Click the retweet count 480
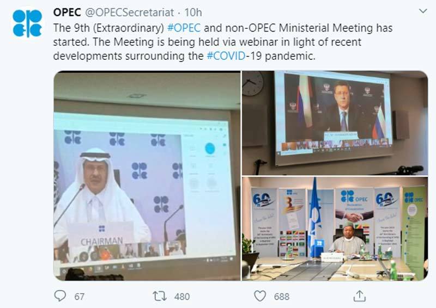 pyautogui.click(x=181, y=296)
